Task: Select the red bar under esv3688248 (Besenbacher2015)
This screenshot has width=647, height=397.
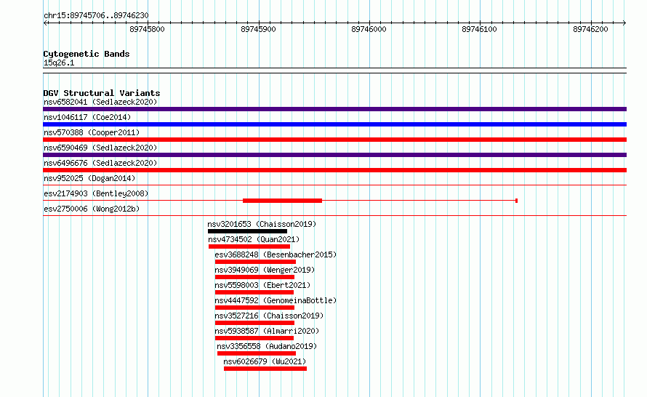Action: tap(255, 262)
